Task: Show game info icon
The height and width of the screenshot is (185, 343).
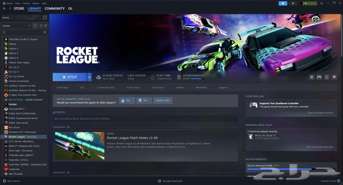Action: (x=327, y=77)
